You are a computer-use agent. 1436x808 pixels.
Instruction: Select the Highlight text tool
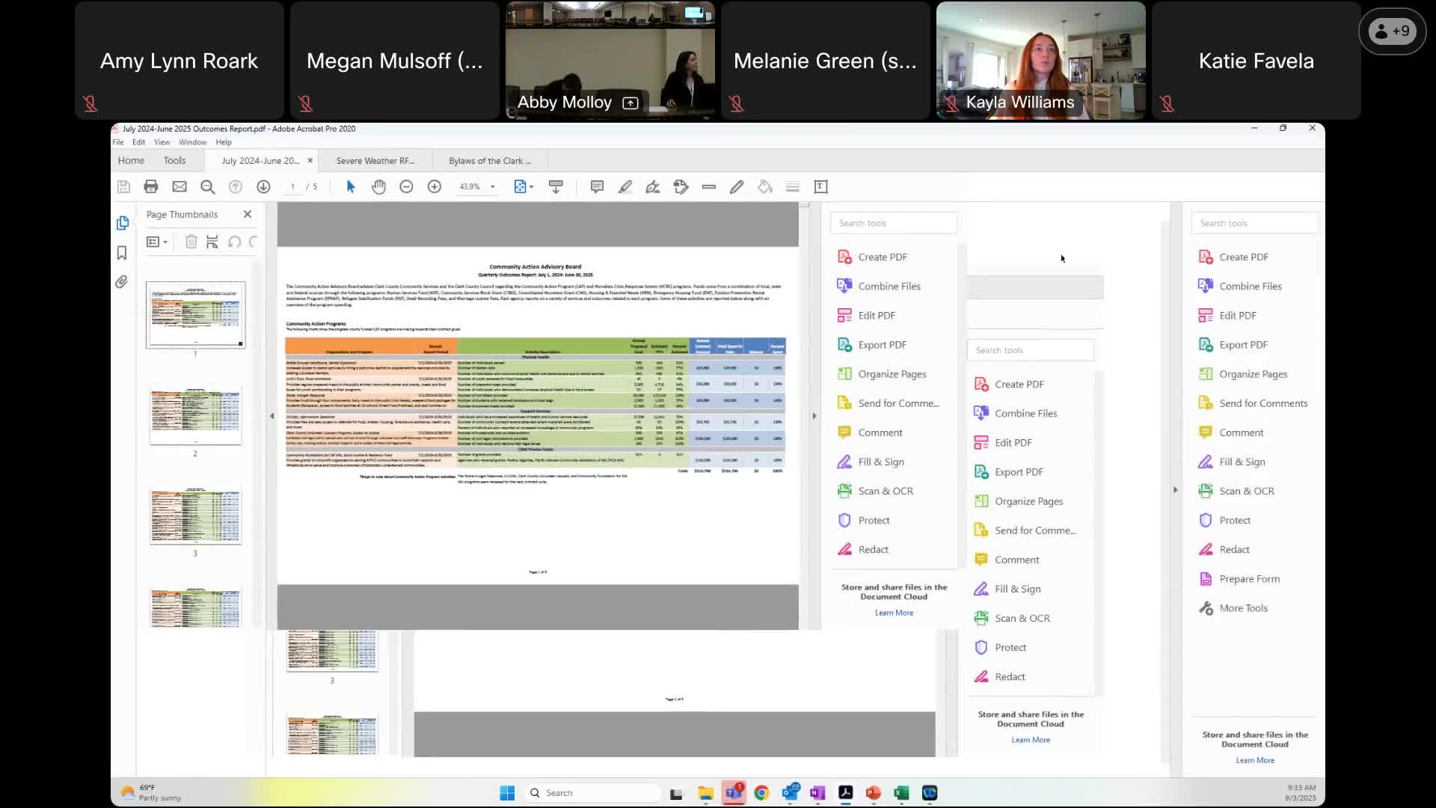(625, 187)
